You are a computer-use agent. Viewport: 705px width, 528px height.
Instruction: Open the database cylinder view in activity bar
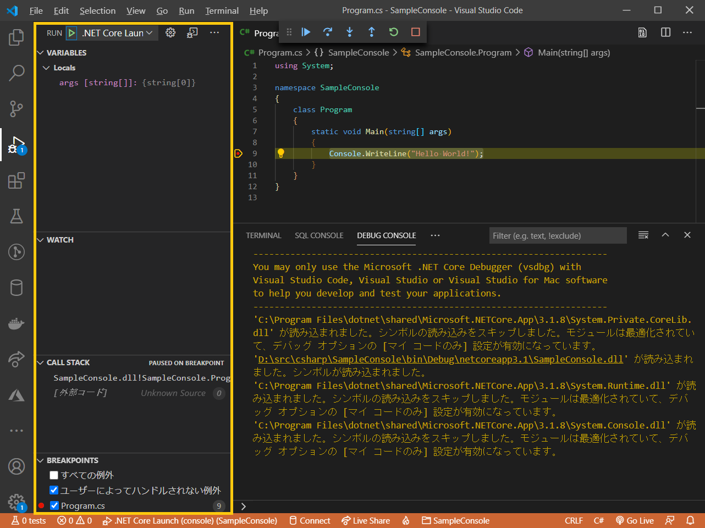[x=16, y=288]
